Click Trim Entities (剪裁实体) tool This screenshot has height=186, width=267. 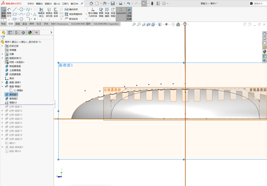click(x=41, y=13)
